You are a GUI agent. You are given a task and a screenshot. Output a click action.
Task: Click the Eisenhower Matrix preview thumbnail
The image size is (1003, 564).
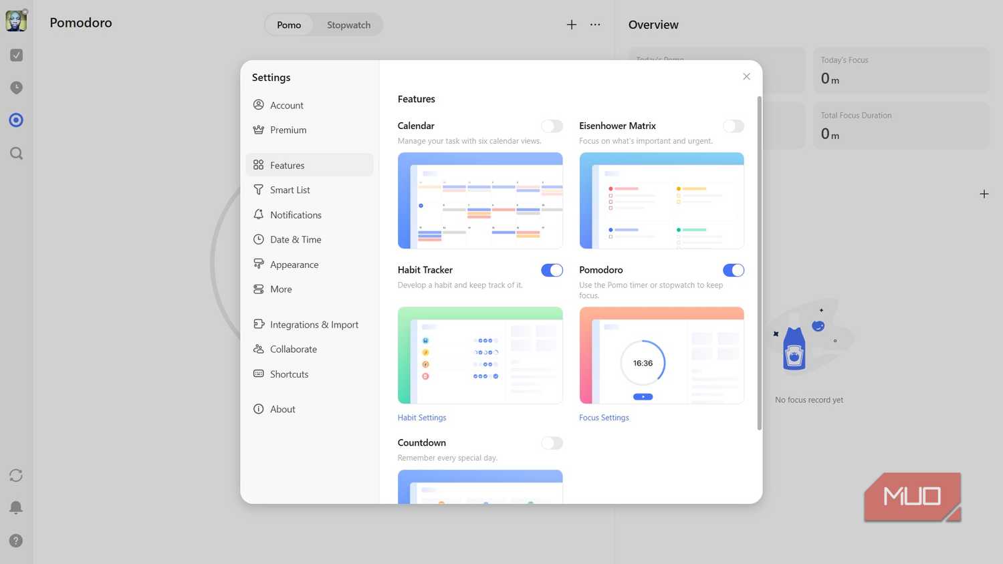pyautogui.click(x=661, y=200)
